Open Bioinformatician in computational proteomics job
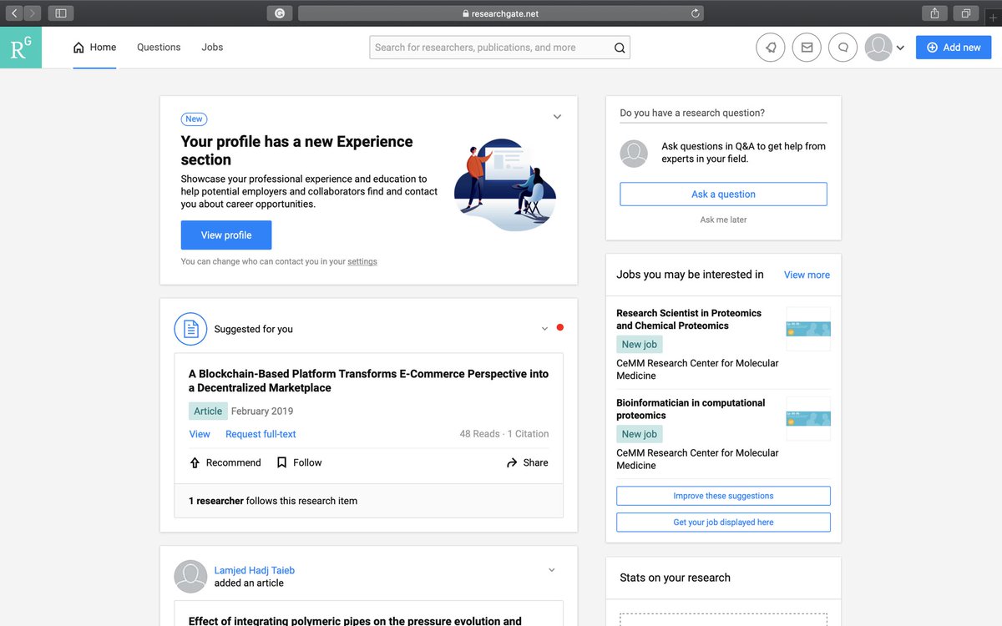The height and width of the screenshot is (626, 1002). click(x=691, y=409)
